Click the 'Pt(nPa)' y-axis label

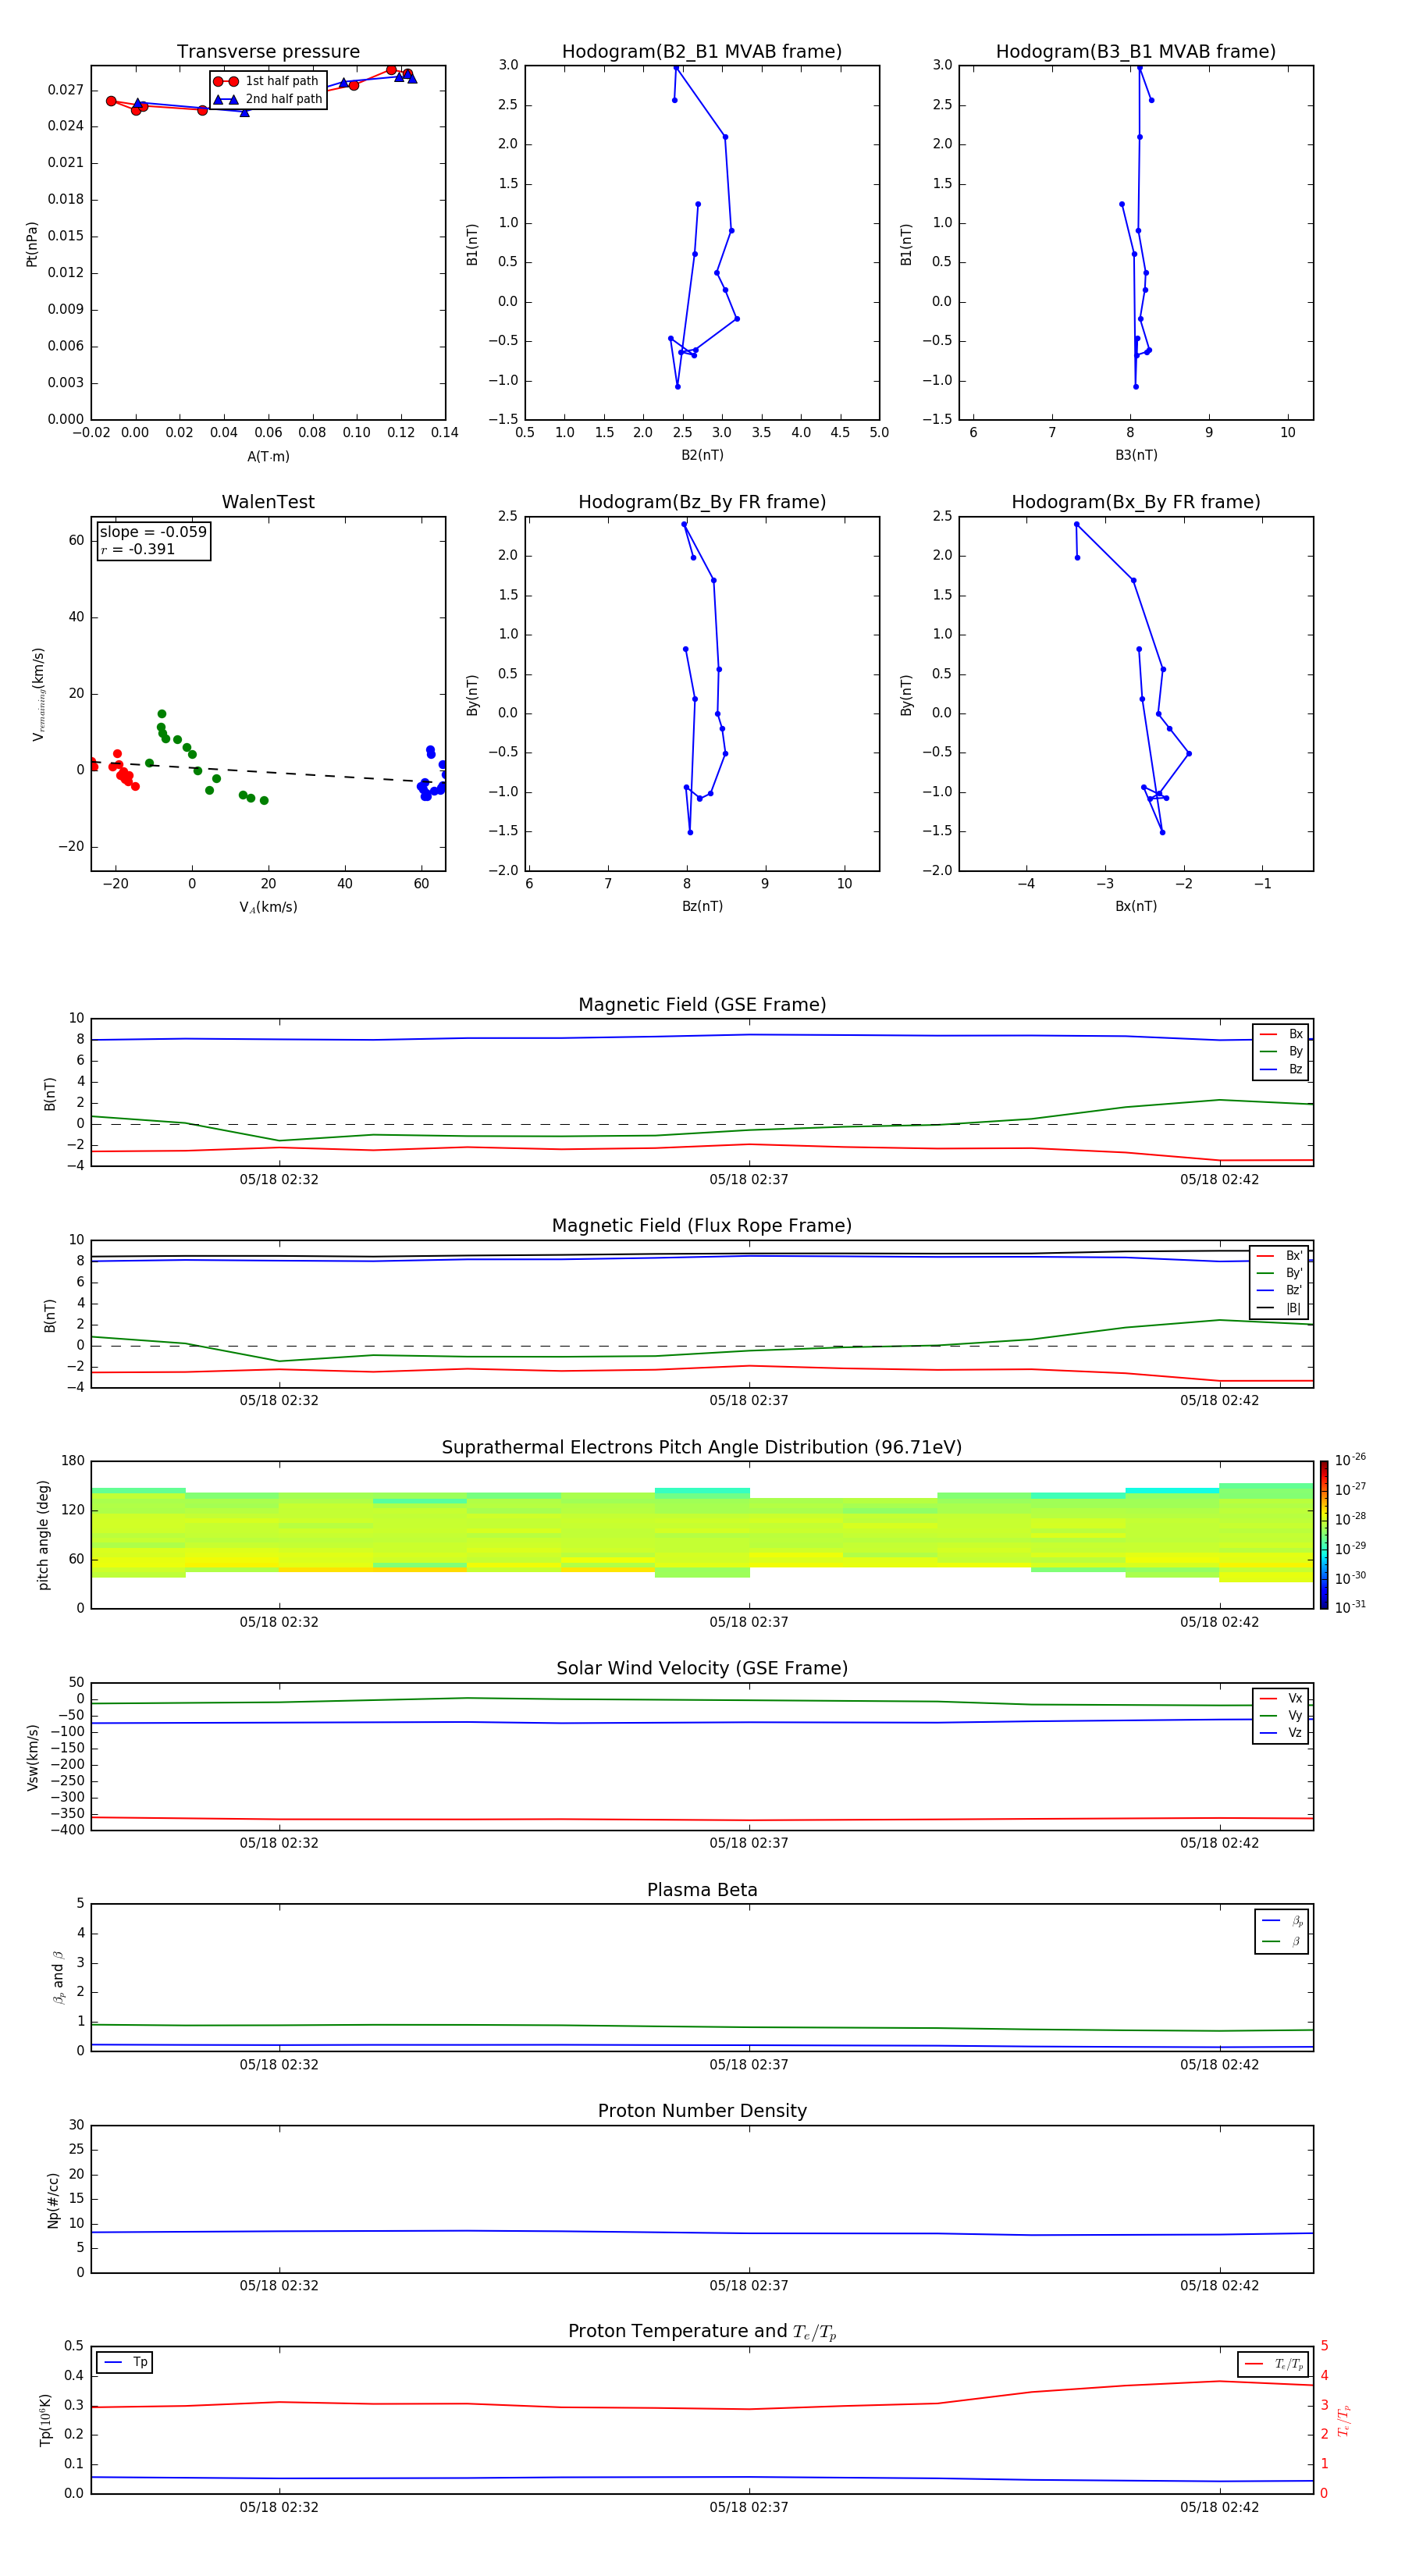[32, 244]
